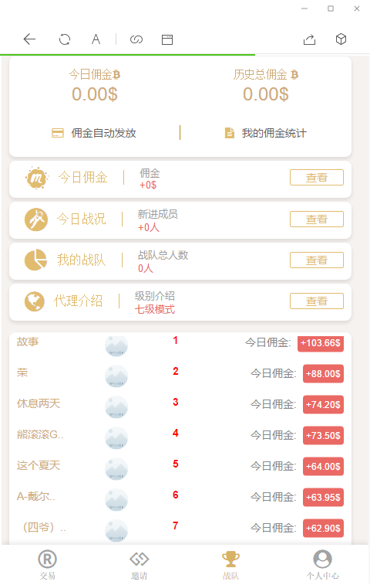Click avatar thumbnail of rank 1 user 故事
370x585 pixels.
pyautogui.click(x=116, y=346)
